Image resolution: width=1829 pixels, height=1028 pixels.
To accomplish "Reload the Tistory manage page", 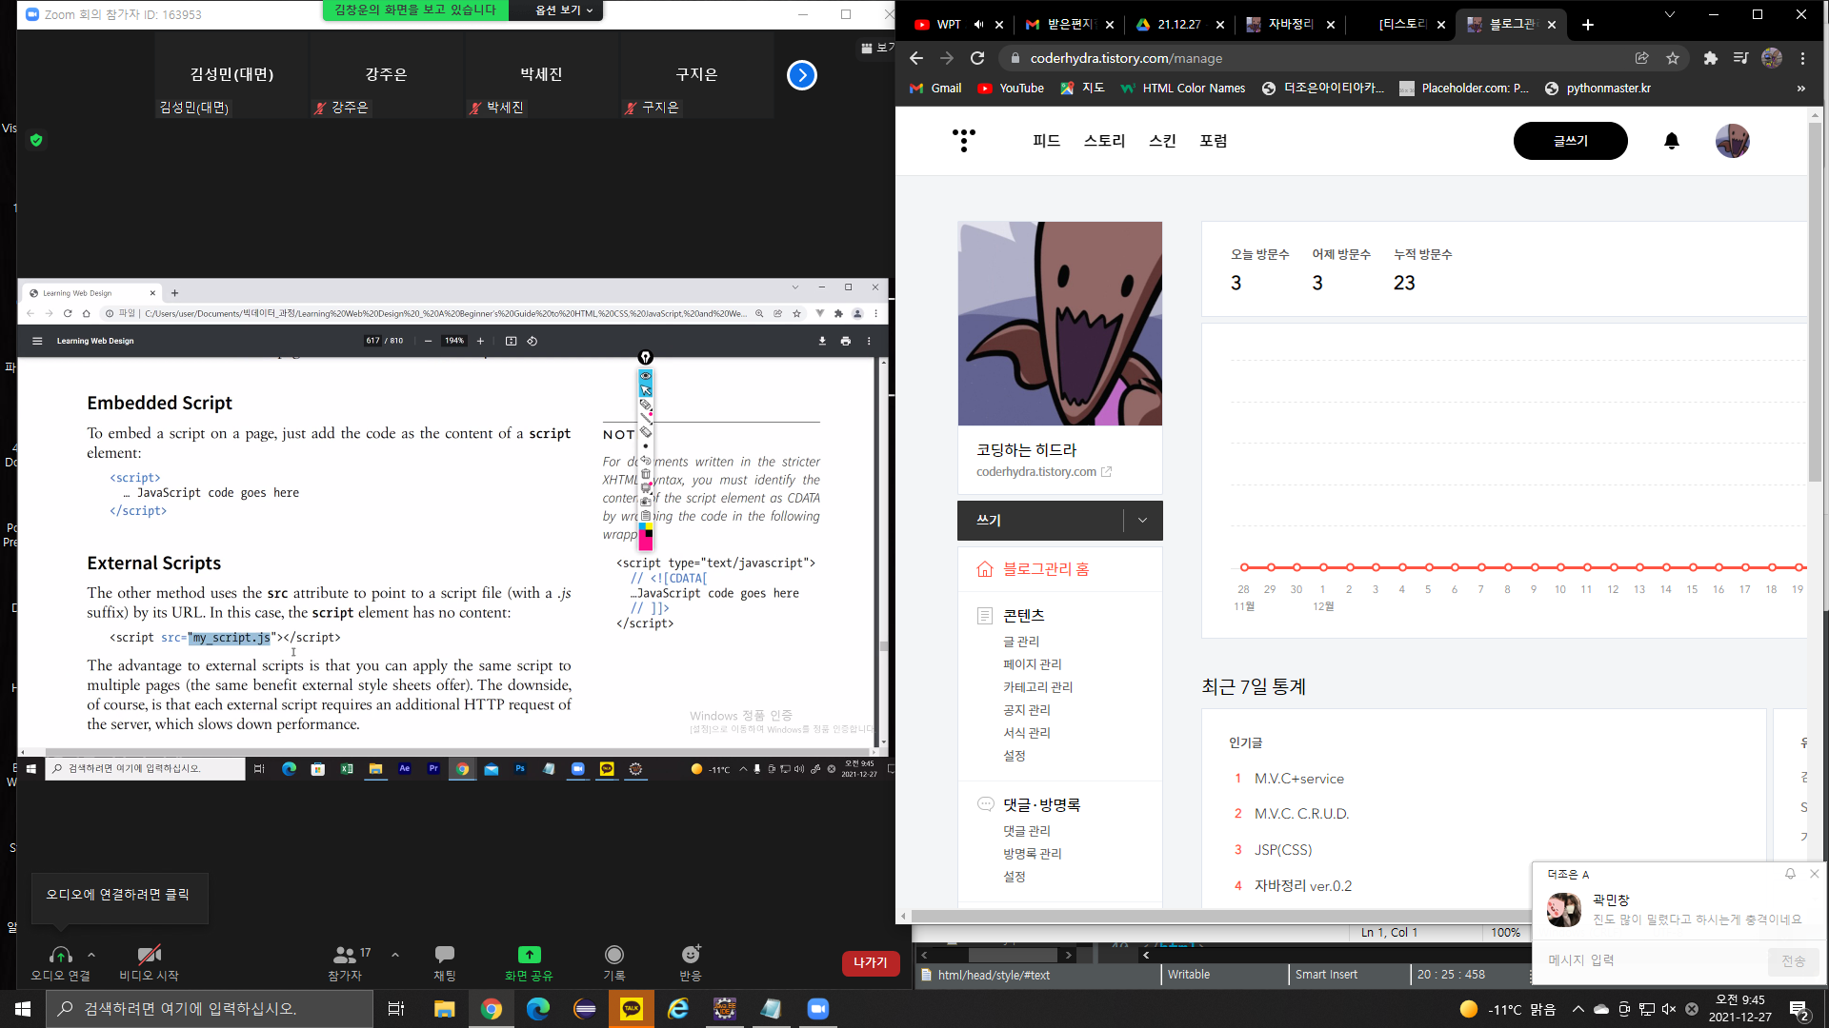I will click(977, 58).
